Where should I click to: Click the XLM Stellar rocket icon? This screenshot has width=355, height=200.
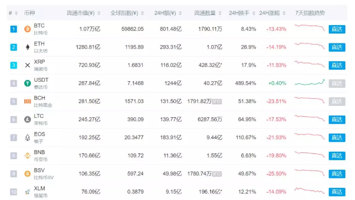click(27, 192)
